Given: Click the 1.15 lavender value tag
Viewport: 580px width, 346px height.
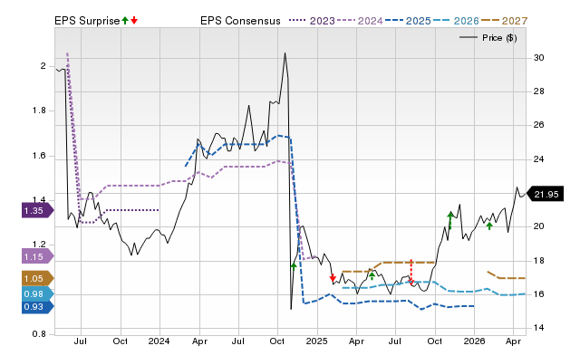Looking at the screenshot, I should click(x=38, y=256).
